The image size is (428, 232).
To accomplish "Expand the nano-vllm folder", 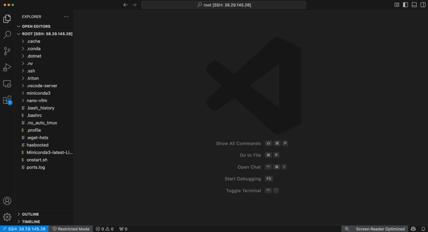I will [x=44, y=101].
